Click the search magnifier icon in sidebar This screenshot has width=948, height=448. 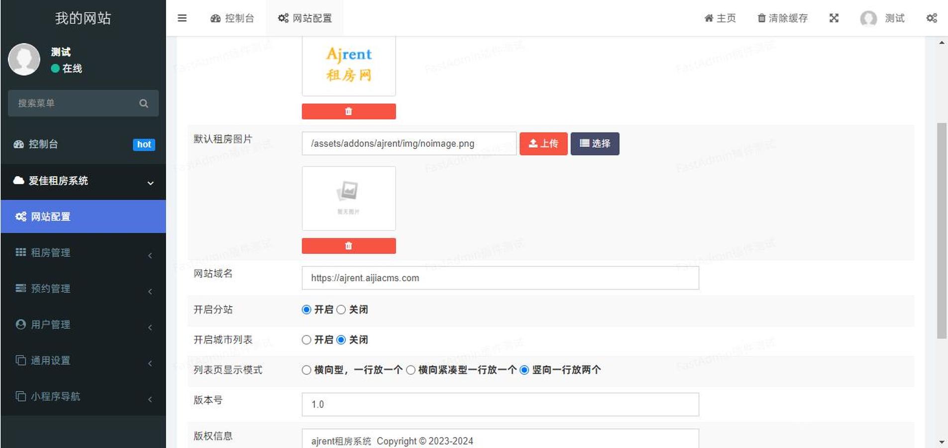tap(144, 104)
